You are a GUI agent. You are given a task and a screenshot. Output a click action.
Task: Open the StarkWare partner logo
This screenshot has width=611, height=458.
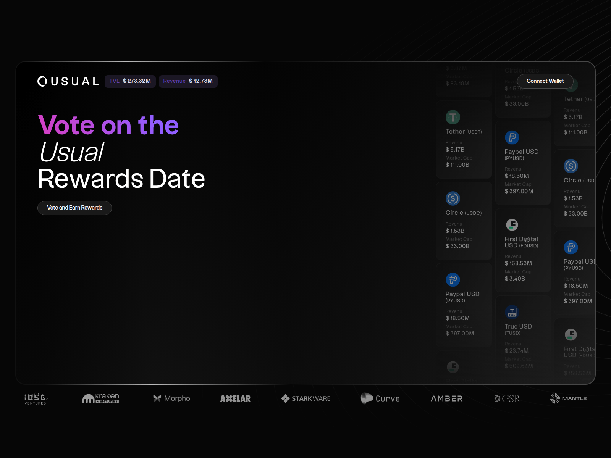click(306, 398)
